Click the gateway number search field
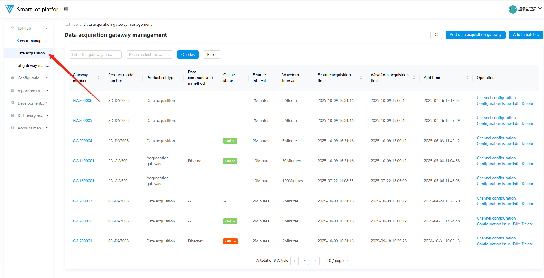Screen dimensions: 544x278 95,55
